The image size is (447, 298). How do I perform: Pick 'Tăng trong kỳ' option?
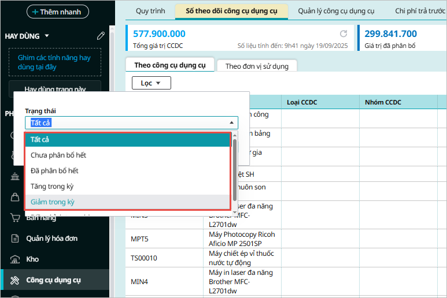[x=52, y=187]
